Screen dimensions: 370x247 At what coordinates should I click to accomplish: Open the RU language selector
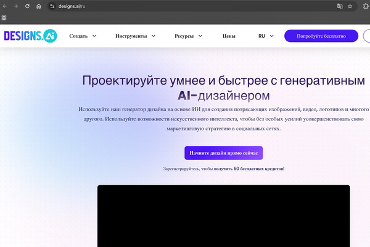266,36
